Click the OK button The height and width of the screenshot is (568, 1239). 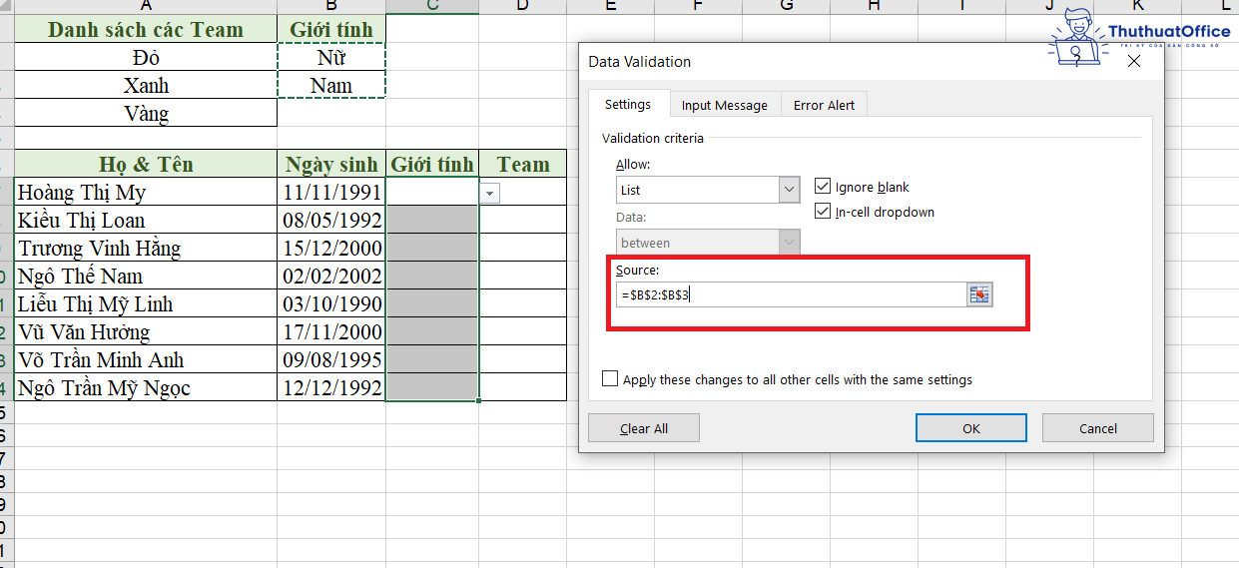click(x=971, y=428)
